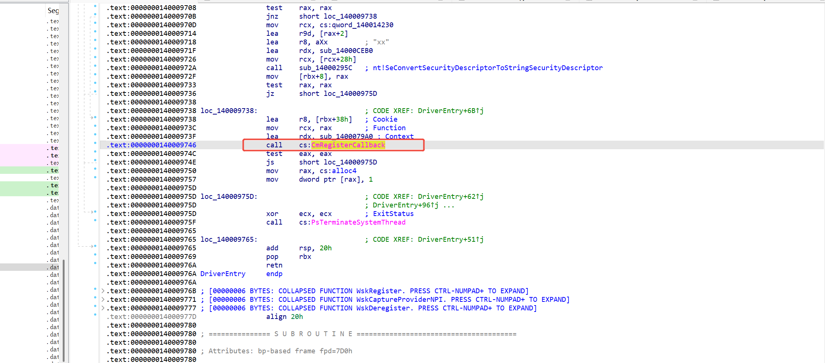Click the sub_14000CEB0 operand

346,51
